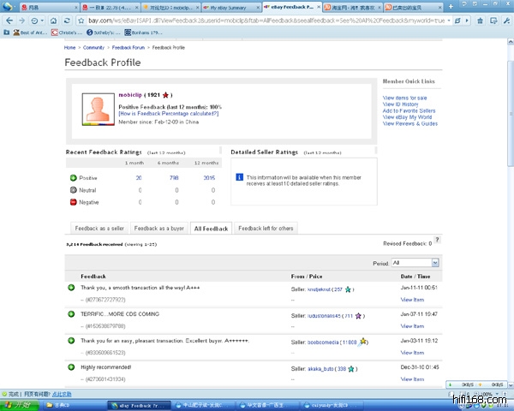Switch to Feedback as a buyer tab

click(x=159, y=229)
